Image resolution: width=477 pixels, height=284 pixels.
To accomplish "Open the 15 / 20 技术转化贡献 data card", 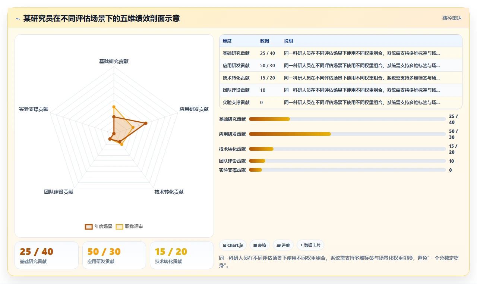I will [x=182, y=255].
